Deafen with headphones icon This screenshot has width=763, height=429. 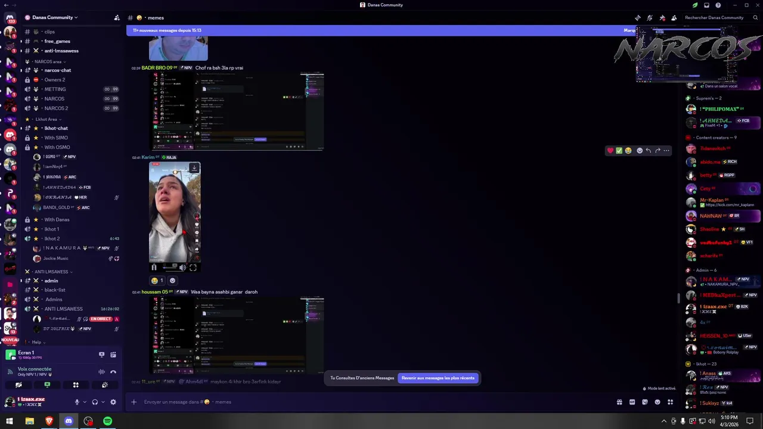[x=95, y=402]
